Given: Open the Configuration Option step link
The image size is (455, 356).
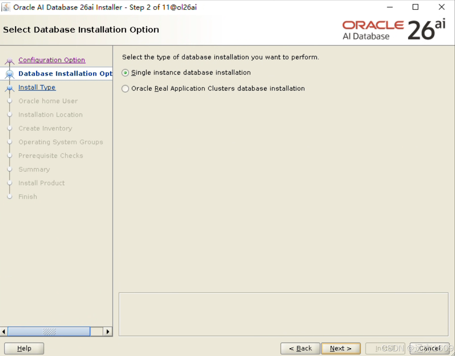Looking at the screenshot, I should point(52,60).
